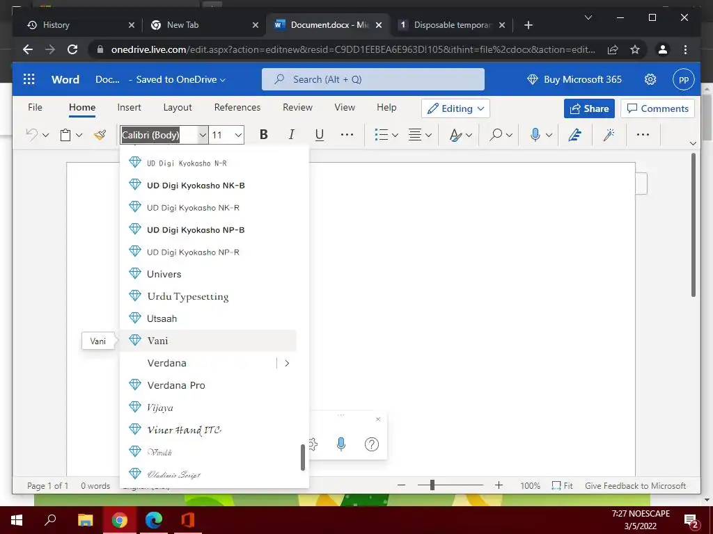Open Chrome profile icon

[x=663, y=49]
